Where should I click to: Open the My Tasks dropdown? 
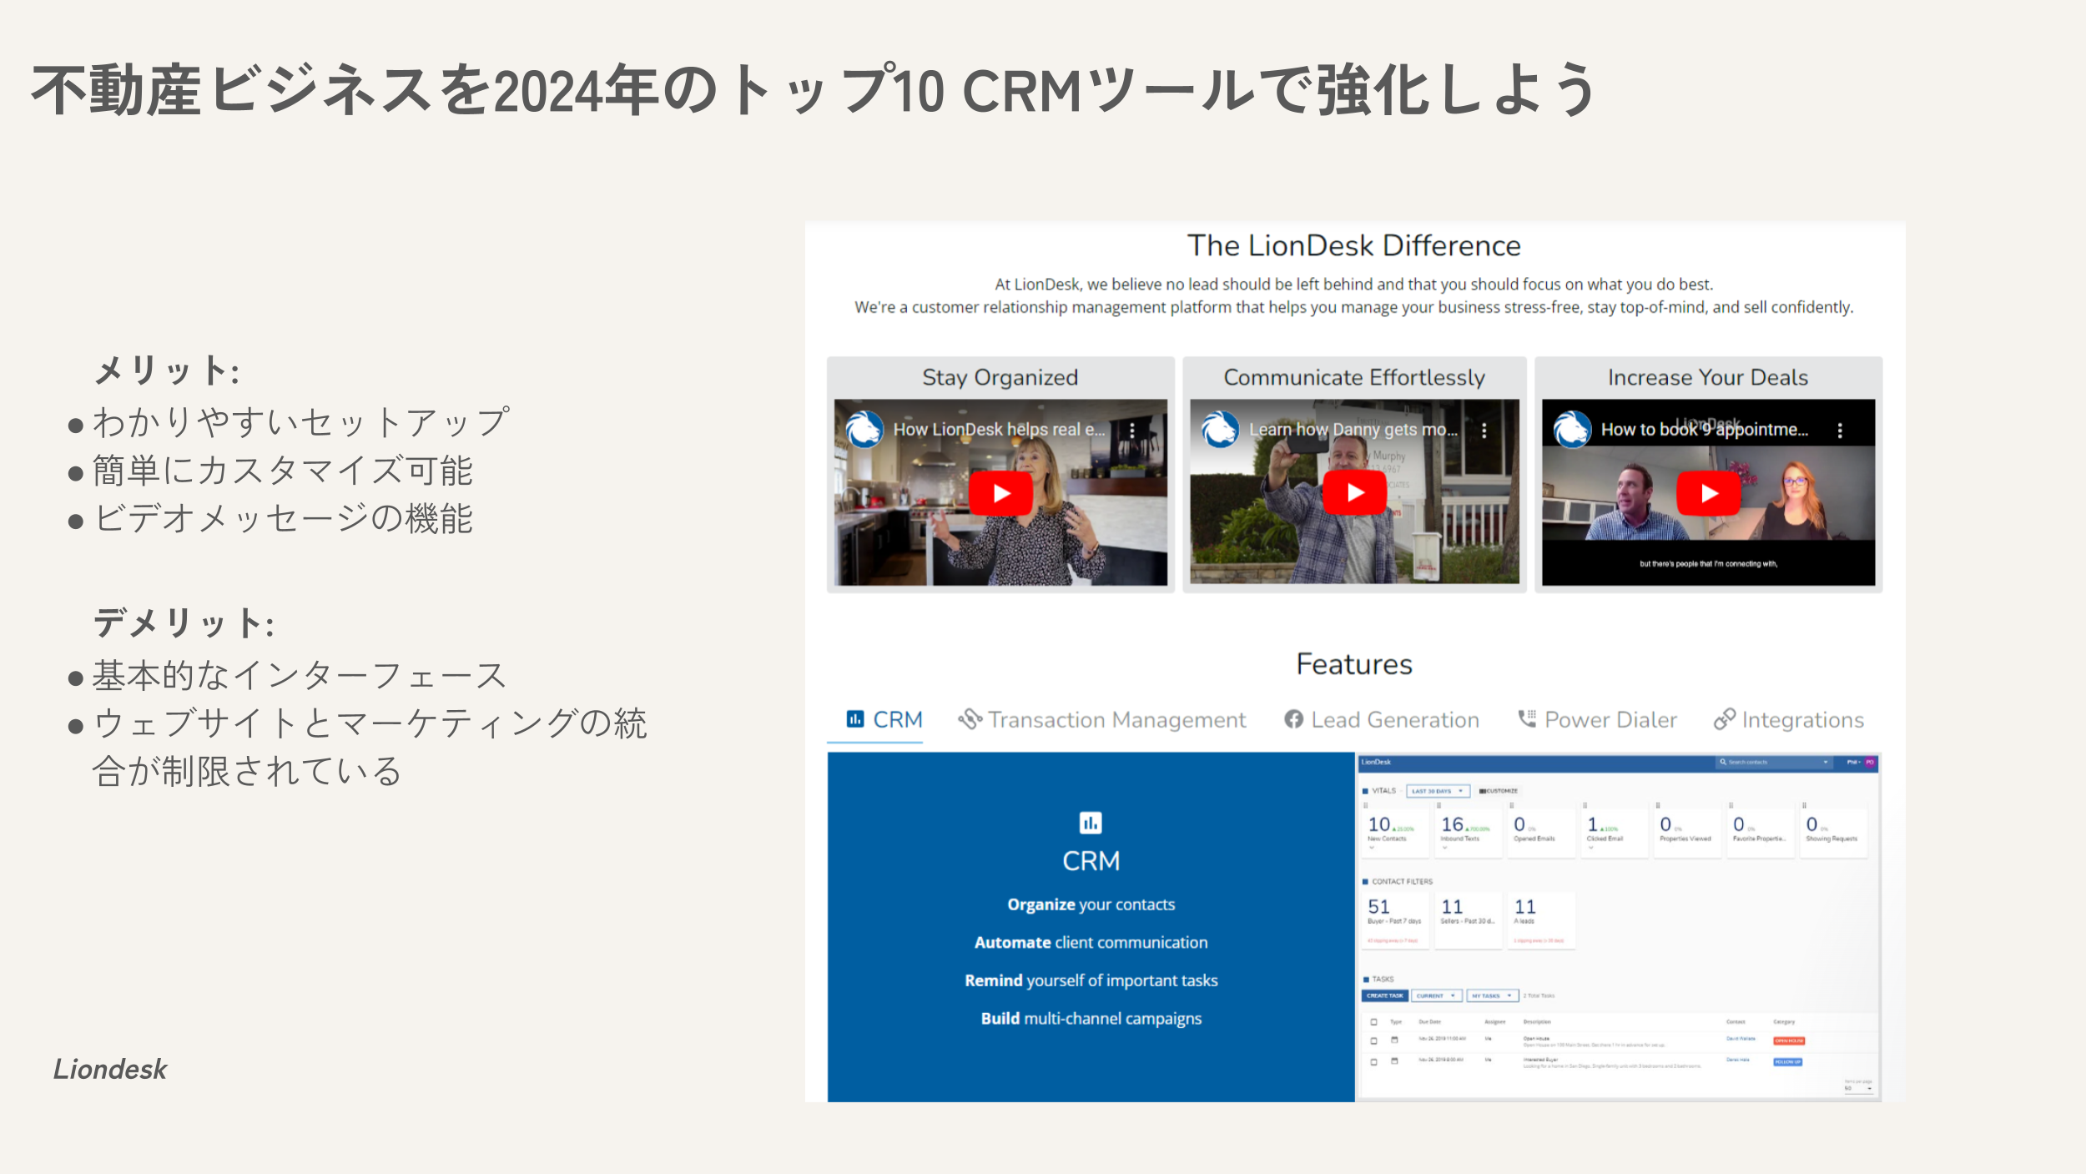tap(1492, 995)
